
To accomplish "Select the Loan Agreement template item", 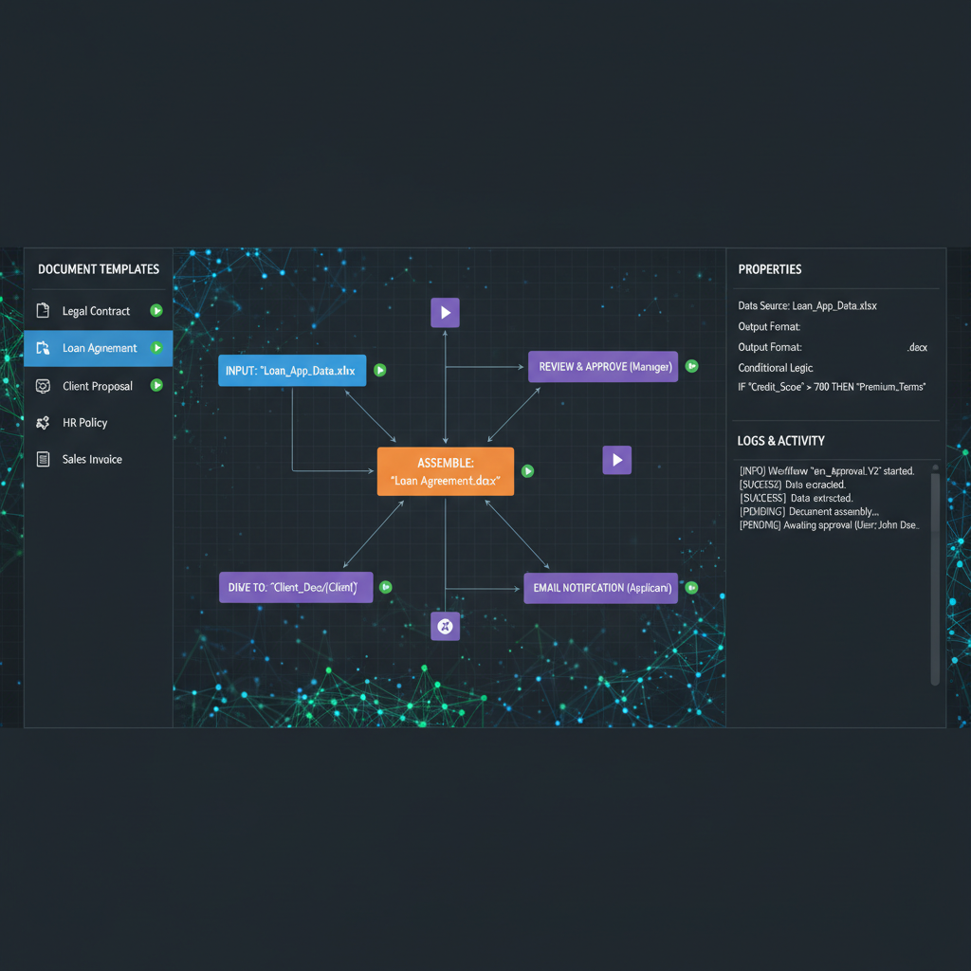I will tap(99, 348).
